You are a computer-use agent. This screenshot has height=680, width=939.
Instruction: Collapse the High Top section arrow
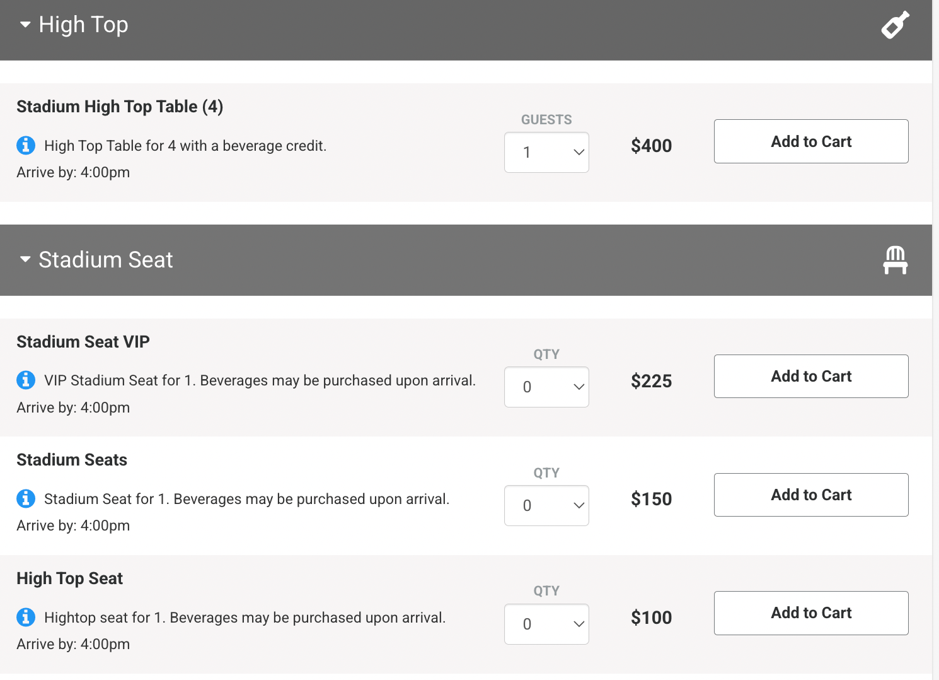[25, 25]
